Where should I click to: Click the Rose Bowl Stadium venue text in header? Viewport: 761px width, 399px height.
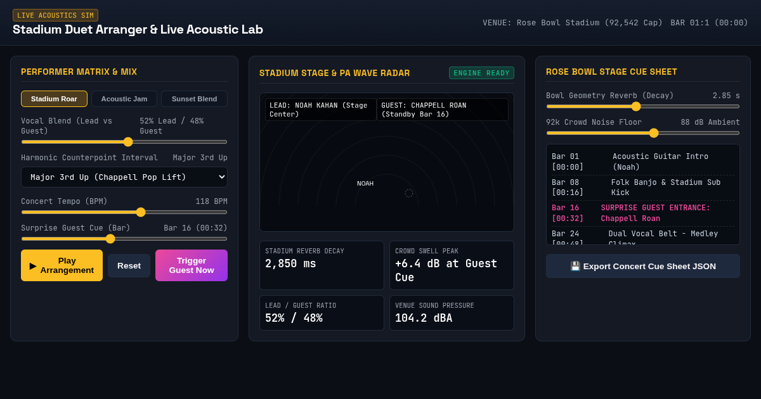(573, 23)
